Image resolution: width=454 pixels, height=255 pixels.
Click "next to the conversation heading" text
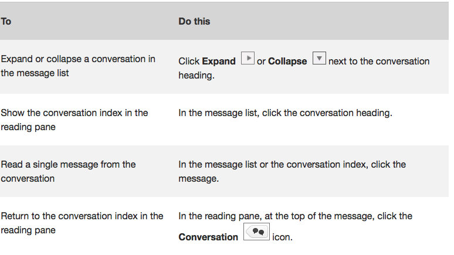coord(379,62)
